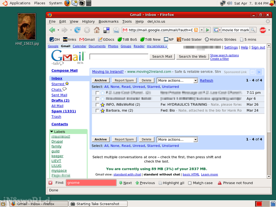Open the Tools menu
This screenshot has width=276, height=207.
127,22
